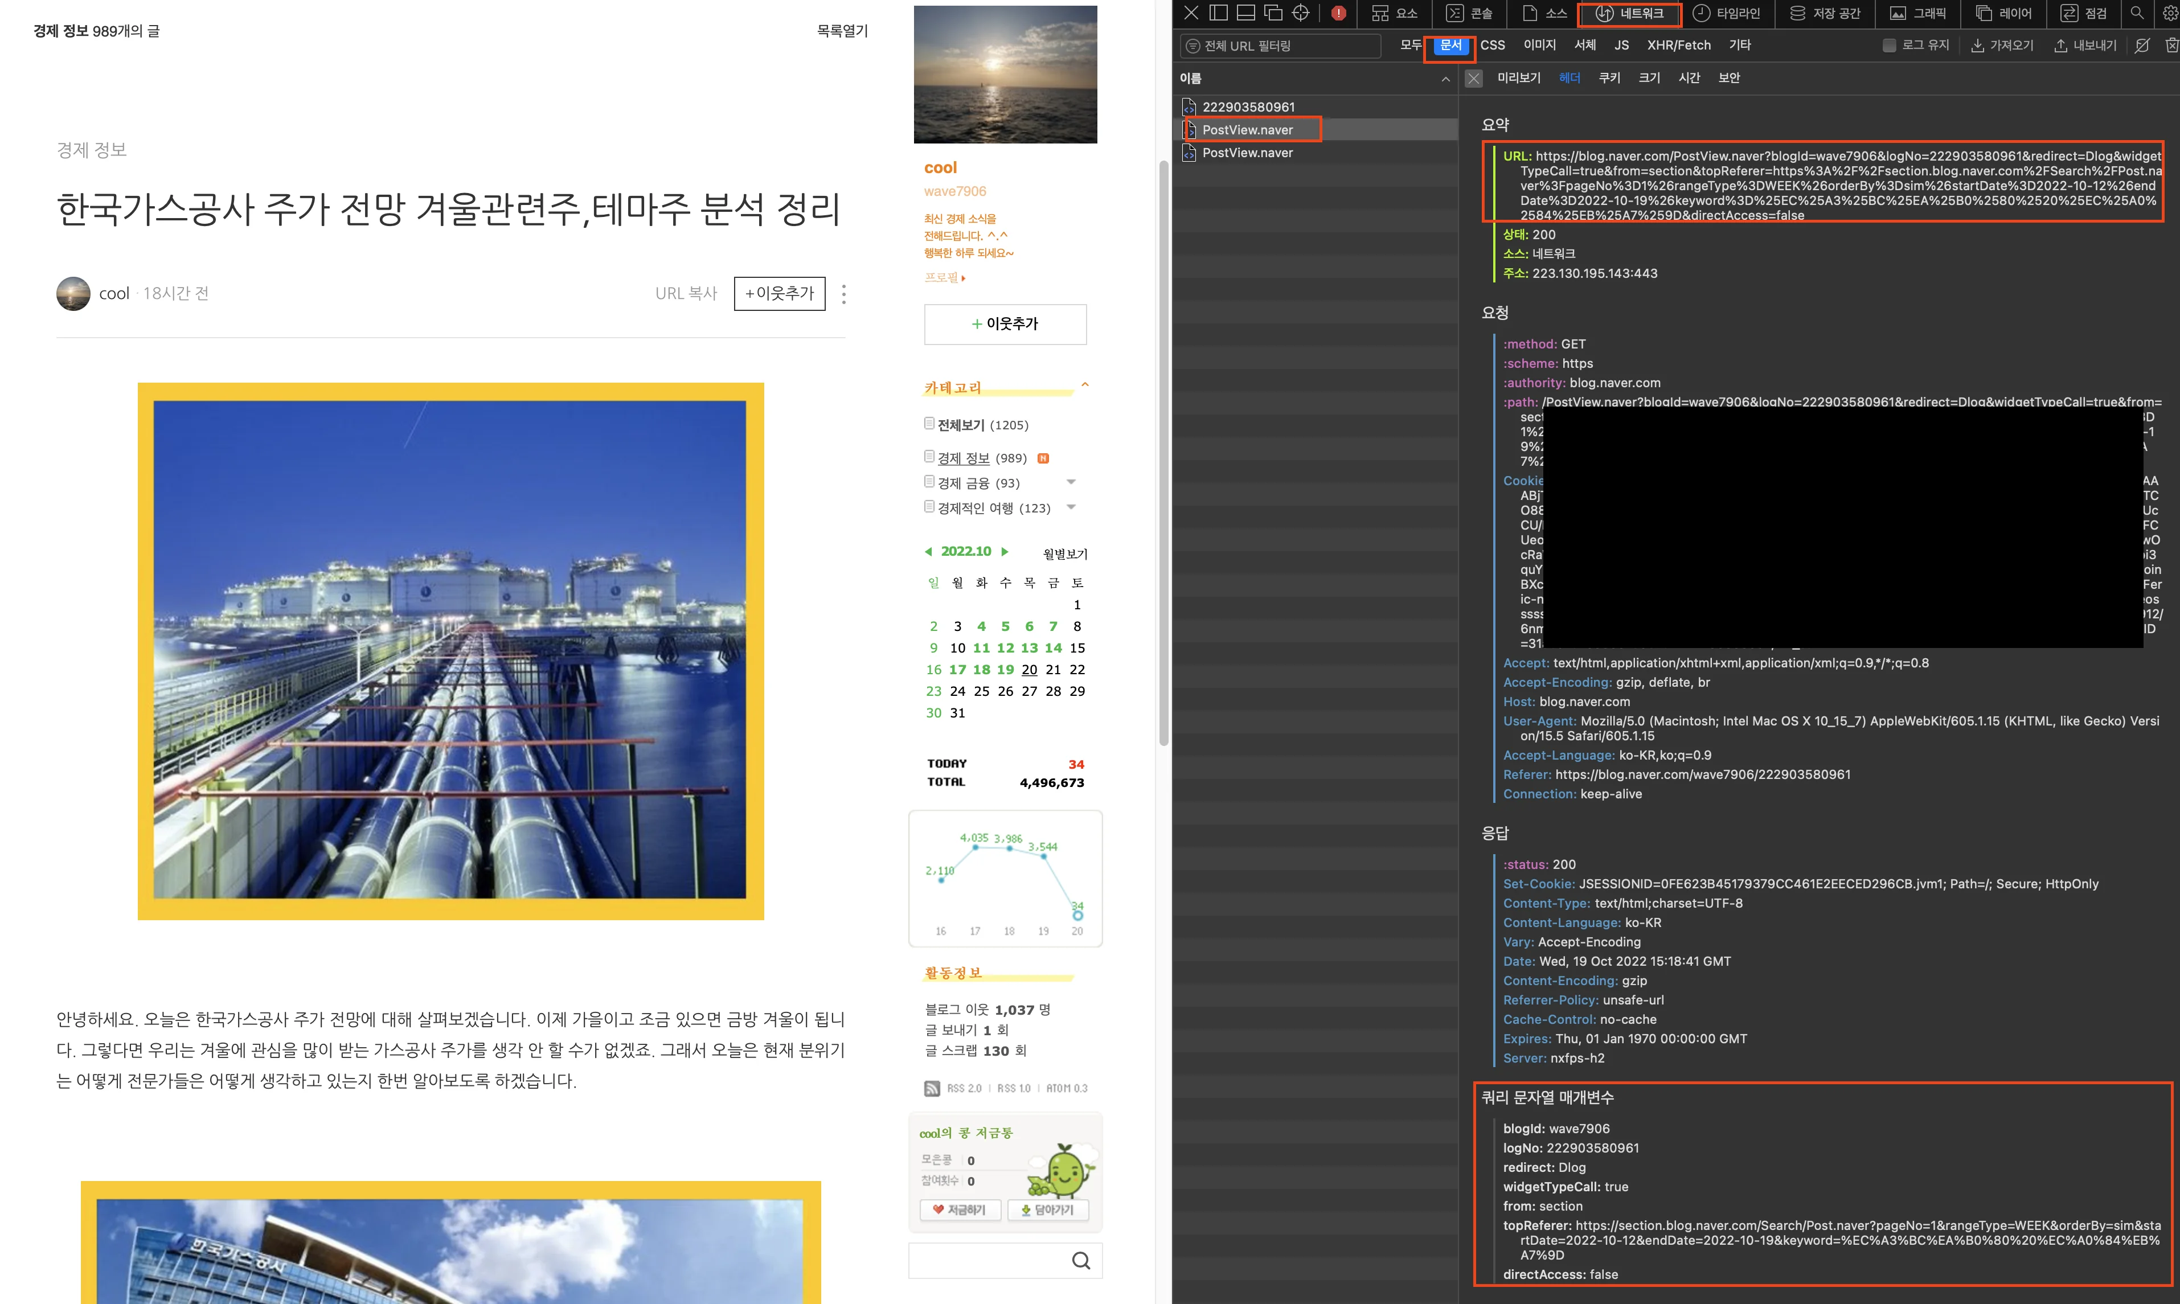Check the 경제 금융 category box

coord(929,482)
